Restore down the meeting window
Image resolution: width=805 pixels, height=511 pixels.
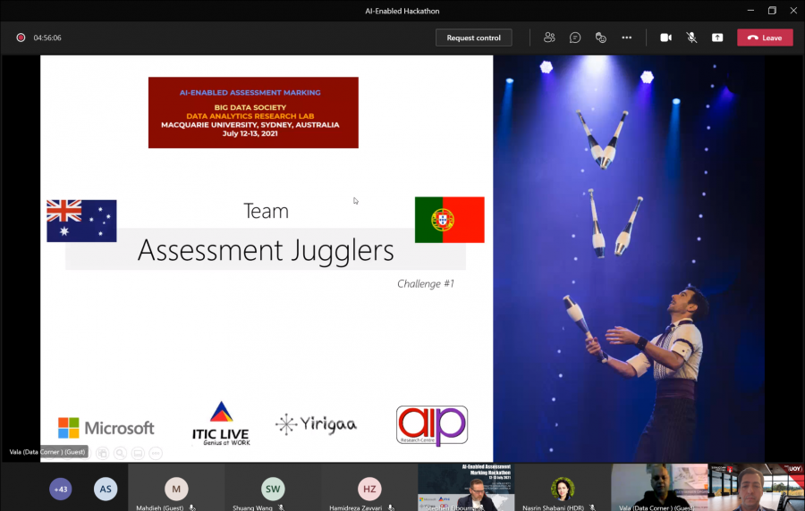[772, 10]
